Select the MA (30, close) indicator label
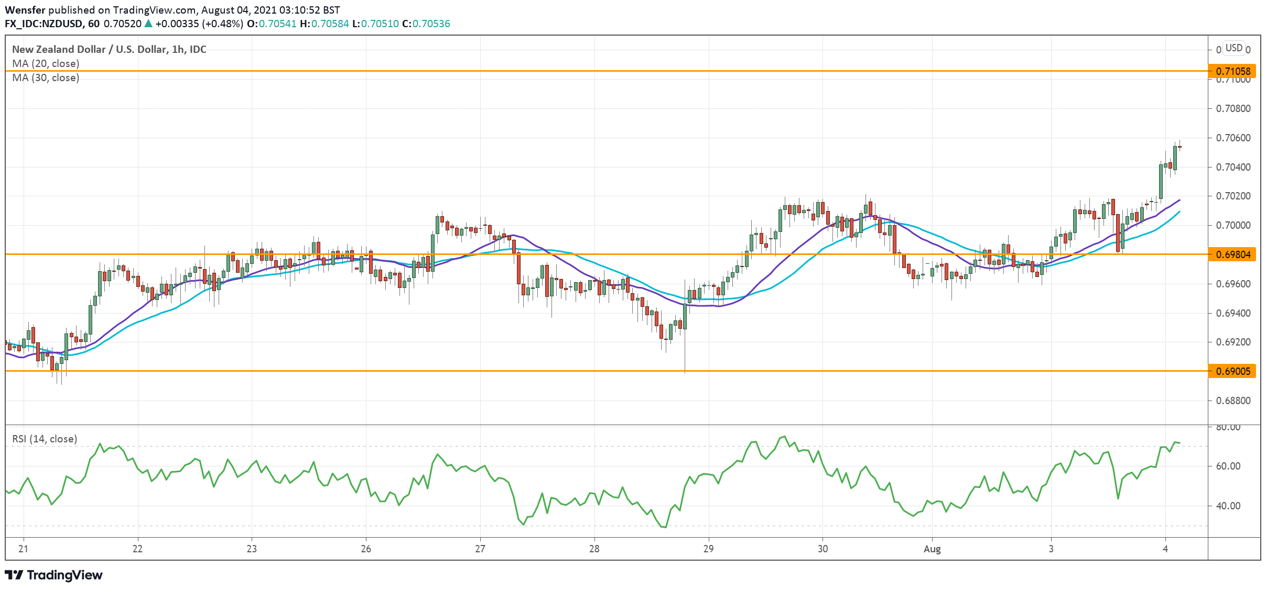Image resolution: width=1266 pixels, height=590 pixels. click(x=45, y=78)
